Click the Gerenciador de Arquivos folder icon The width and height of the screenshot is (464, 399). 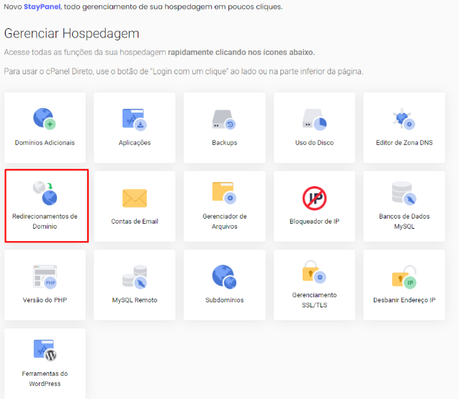click(224, 193)
